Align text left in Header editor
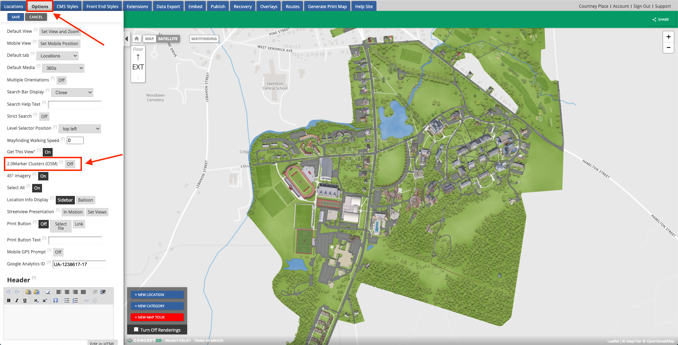 tap(59, 292)
